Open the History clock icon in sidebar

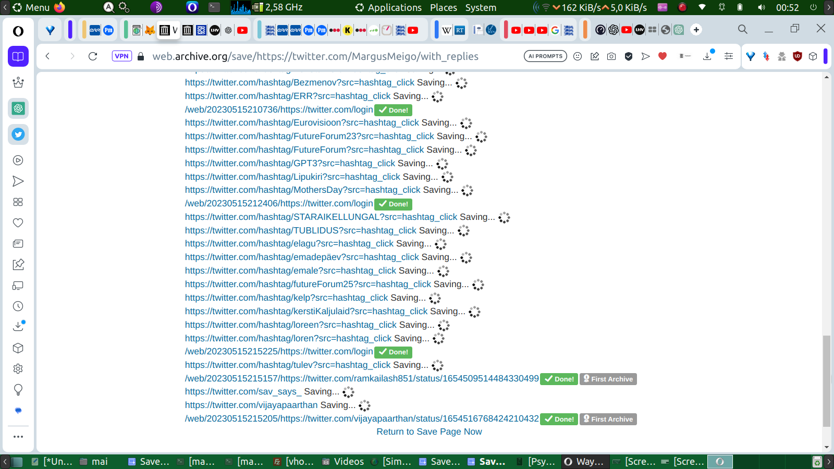[x=18, y=306]
